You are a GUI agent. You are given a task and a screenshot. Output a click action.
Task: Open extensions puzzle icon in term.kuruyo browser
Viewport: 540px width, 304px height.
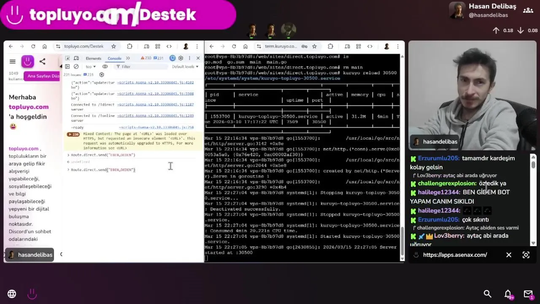pos(330,46)
